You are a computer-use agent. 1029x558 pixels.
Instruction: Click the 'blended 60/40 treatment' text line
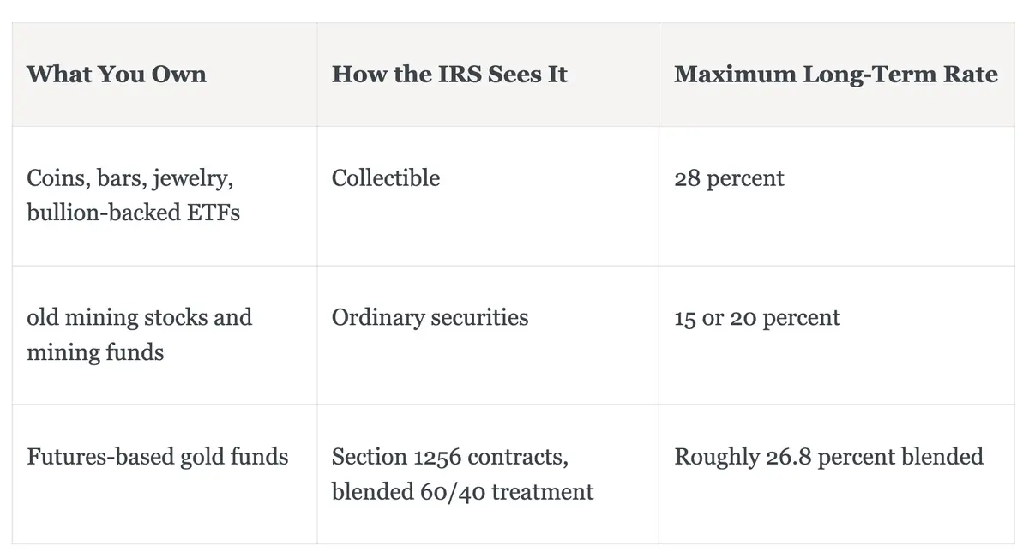(463, 491)
